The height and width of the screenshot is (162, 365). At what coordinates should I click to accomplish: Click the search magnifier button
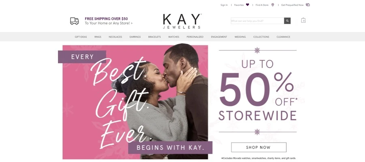pyautogui.click(x=287, y=21)
